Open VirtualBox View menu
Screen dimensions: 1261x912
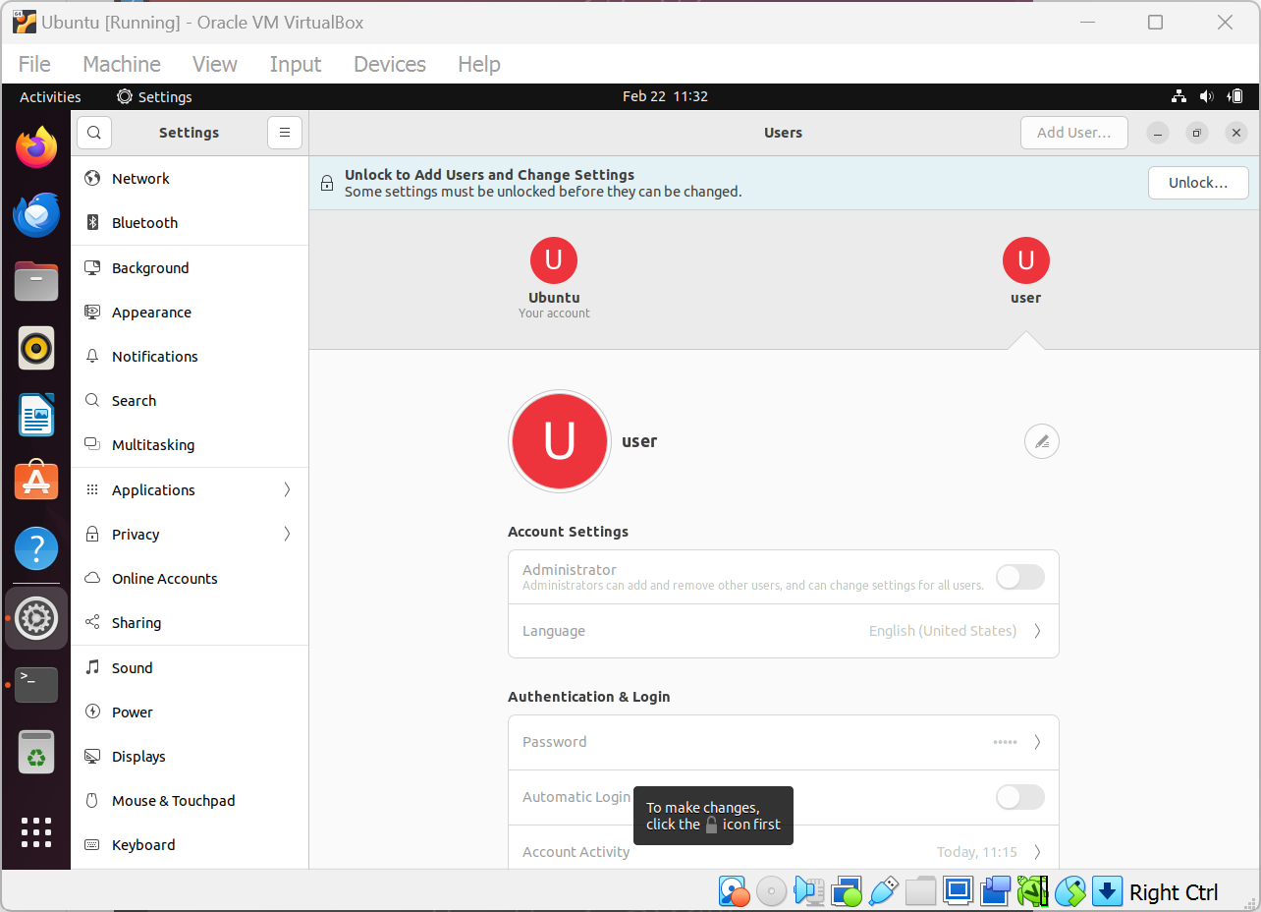pos(215,64)
